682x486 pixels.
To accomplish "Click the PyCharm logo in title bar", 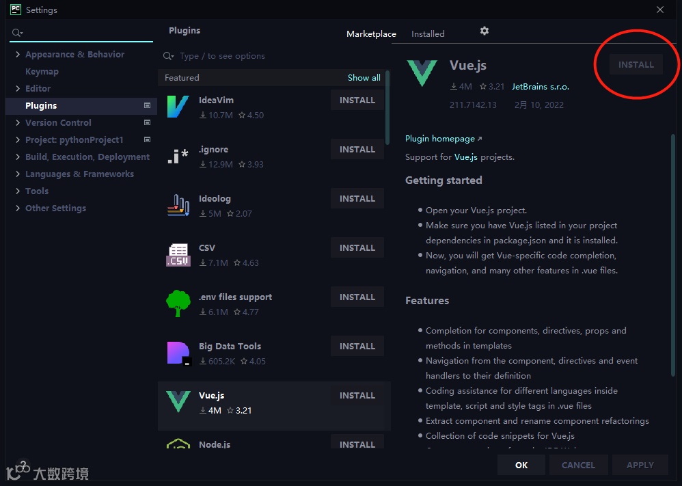I will (x=16, y=10).
